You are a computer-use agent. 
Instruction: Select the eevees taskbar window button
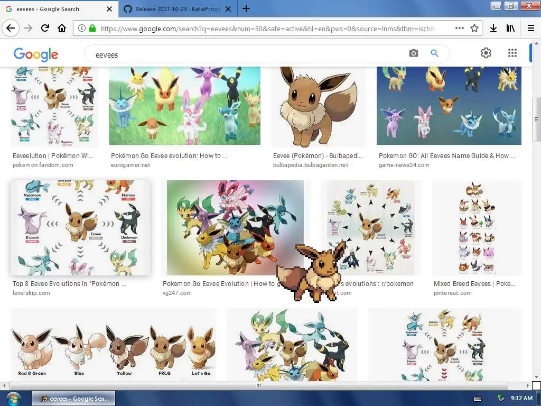click(73, 399)
